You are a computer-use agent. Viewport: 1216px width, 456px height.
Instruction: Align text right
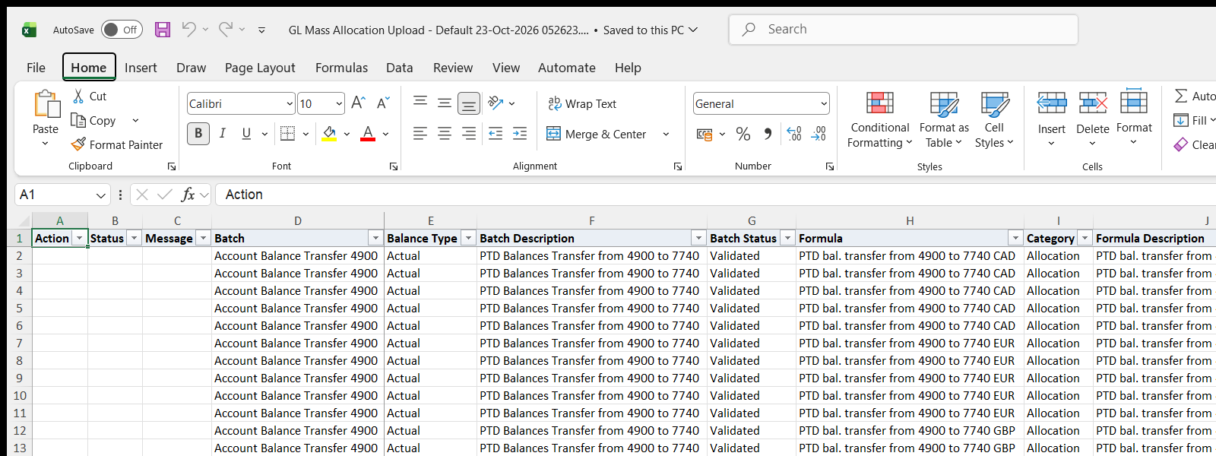[x=469, y=134]
